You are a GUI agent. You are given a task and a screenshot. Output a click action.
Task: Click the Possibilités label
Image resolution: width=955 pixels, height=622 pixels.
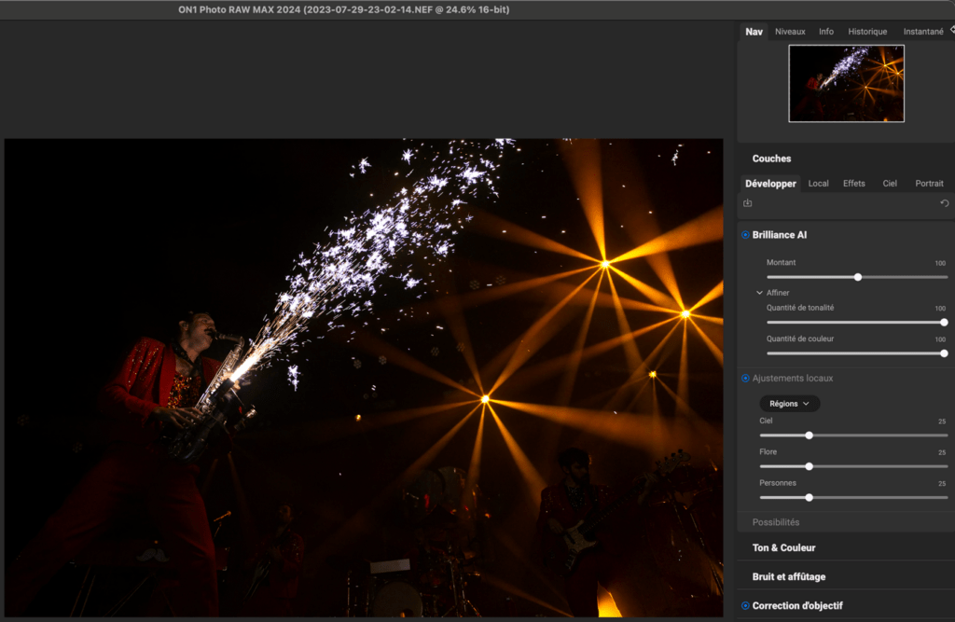click(775, 522)
